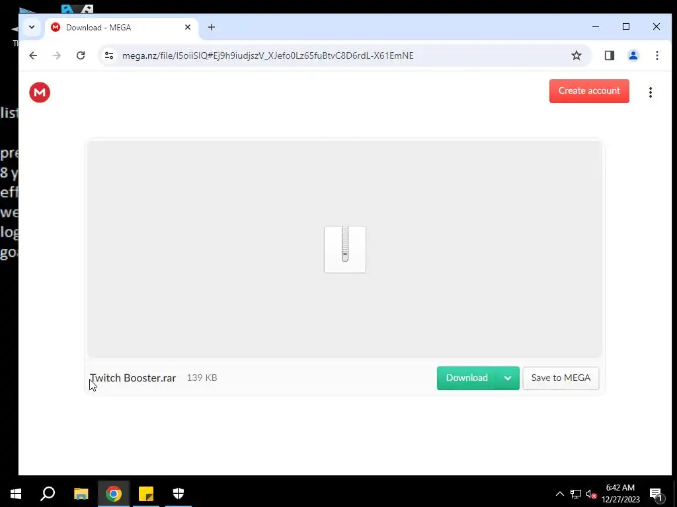Open Sticky Notes from taskbar
This screenshot has height=507, width=677.
pos(146,494)
